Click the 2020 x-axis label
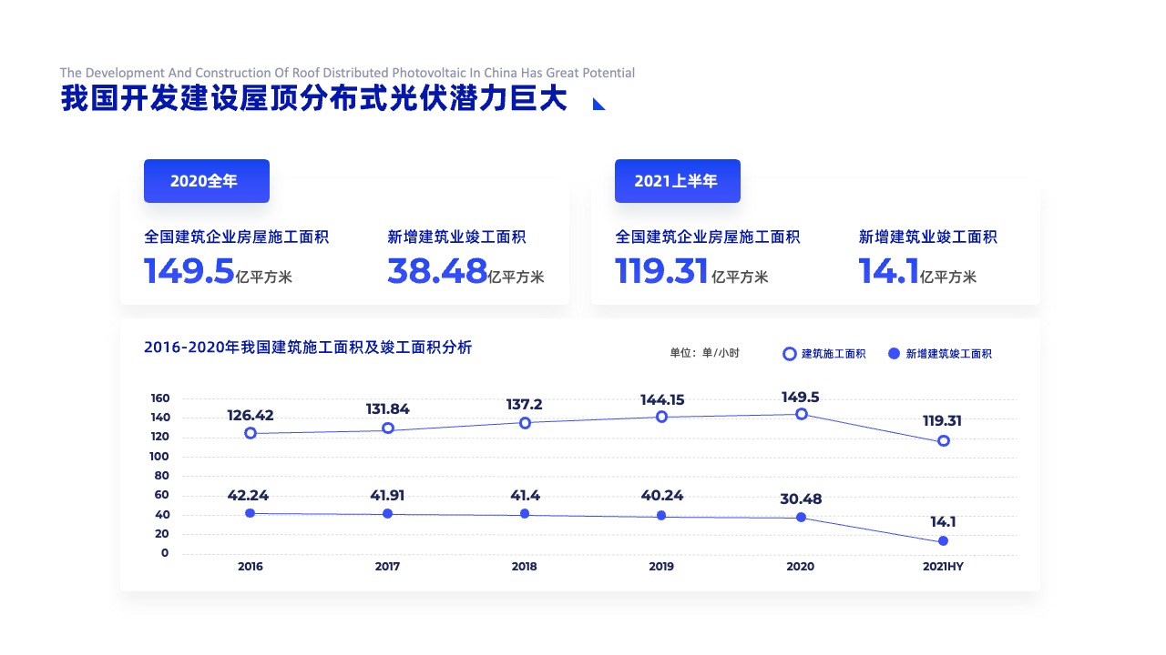Image resolution: width=1166 pixels, height=655 pixels. point(801,567)
